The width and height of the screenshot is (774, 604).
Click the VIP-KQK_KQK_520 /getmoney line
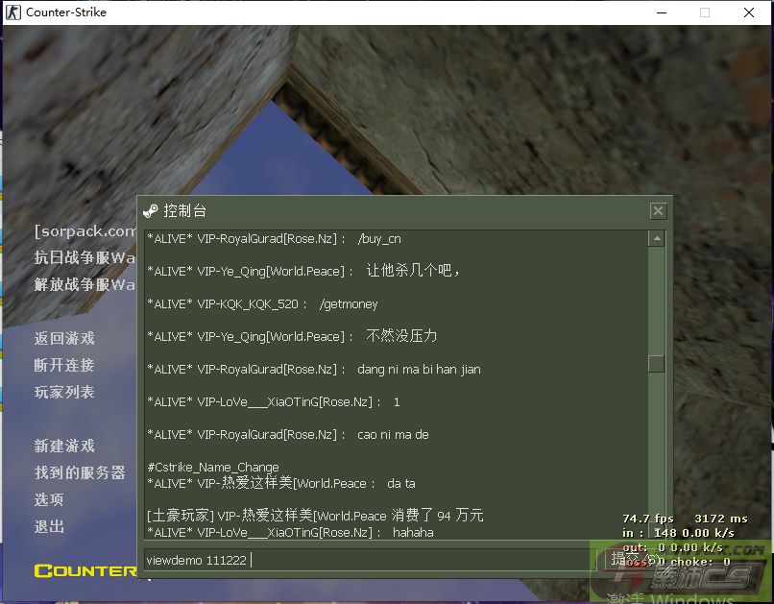pyautogui.click(x=262, y=304)
